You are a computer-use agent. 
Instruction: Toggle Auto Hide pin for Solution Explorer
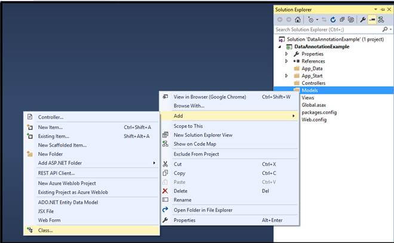point(383,10)
